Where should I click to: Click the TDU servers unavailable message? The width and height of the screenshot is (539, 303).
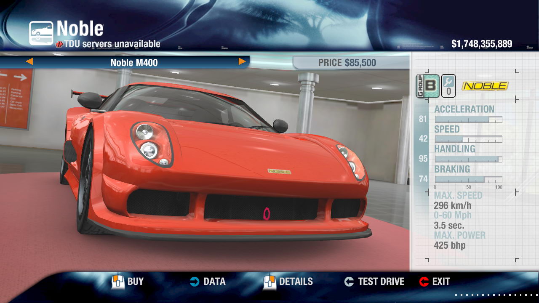pos(112,44)
